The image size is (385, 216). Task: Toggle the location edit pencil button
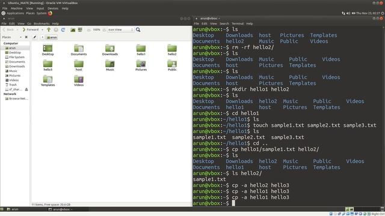[35, 37]
